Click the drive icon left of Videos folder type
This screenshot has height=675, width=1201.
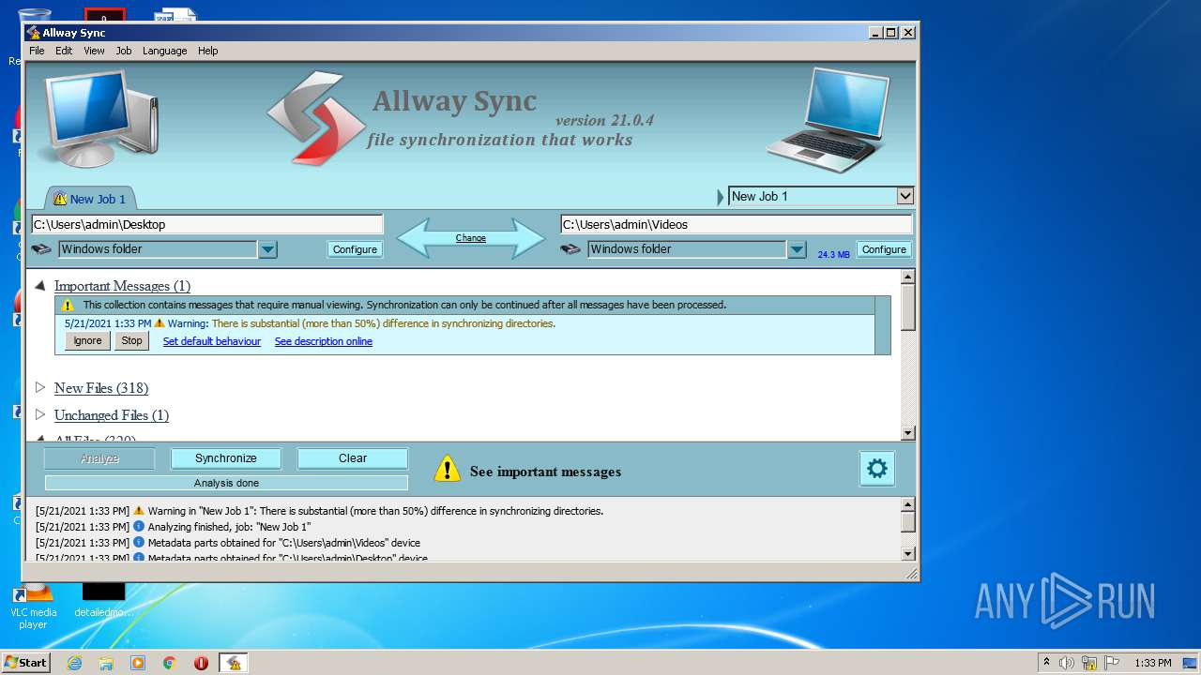(570, 249)
